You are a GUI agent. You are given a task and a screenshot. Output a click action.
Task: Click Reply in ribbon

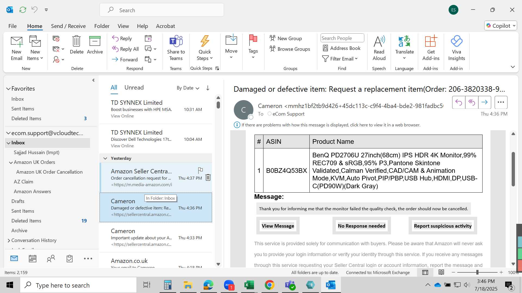pyautogui.click(x=122, y=38)
